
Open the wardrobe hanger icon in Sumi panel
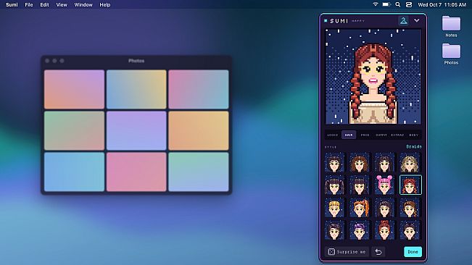tap(403, 21)
